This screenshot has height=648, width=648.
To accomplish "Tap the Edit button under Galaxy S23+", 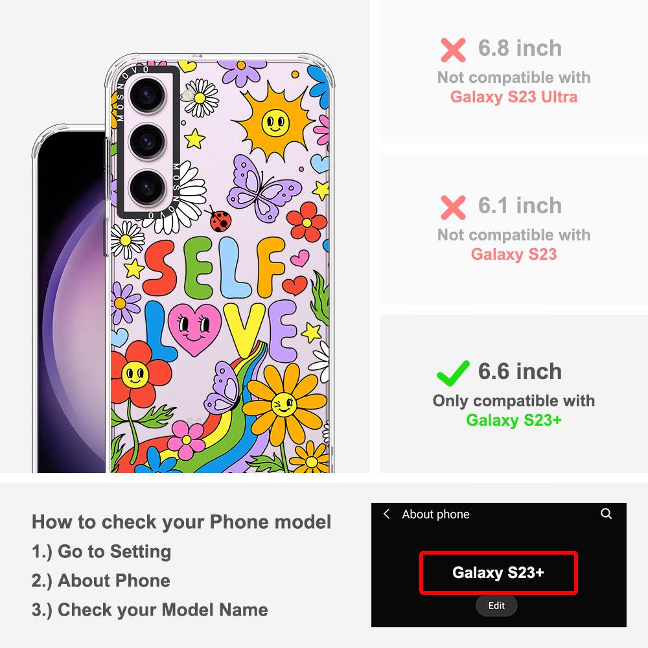I will tap(496, 605).
